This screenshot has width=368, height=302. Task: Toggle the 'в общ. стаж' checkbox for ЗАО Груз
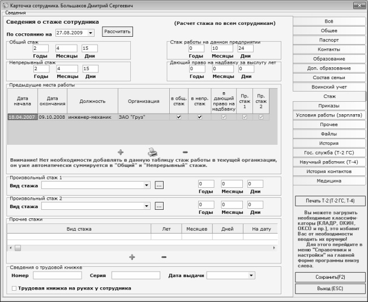(179, 118)
